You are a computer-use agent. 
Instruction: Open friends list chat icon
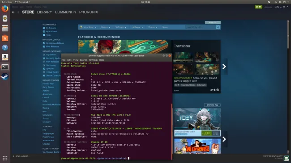pyautogui.click(x=287, y=158)
